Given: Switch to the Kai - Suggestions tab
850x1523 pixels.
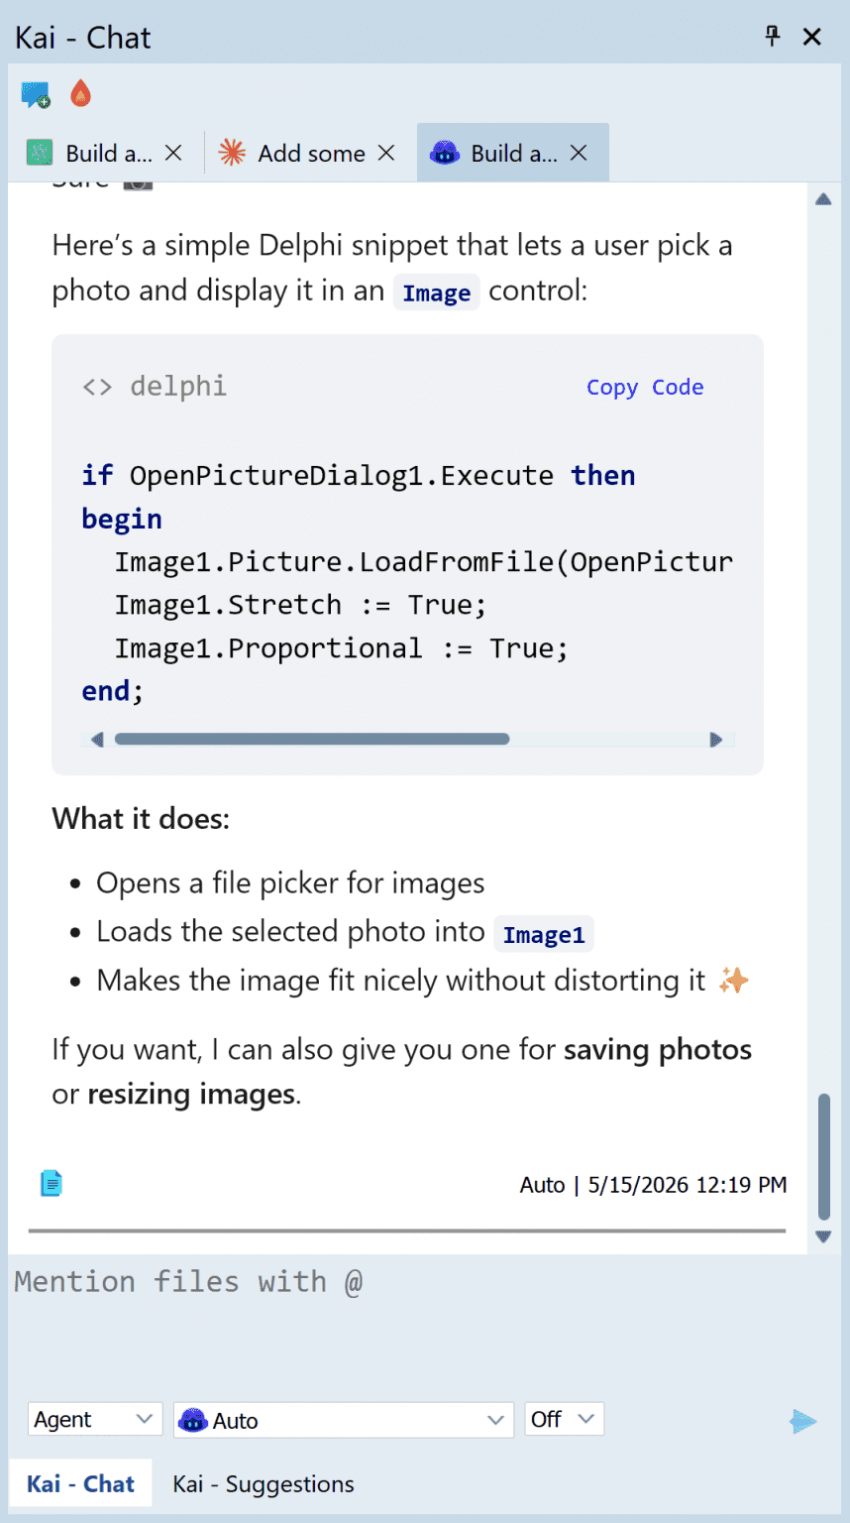Looking at the screenshot, I should point(264,1484).
